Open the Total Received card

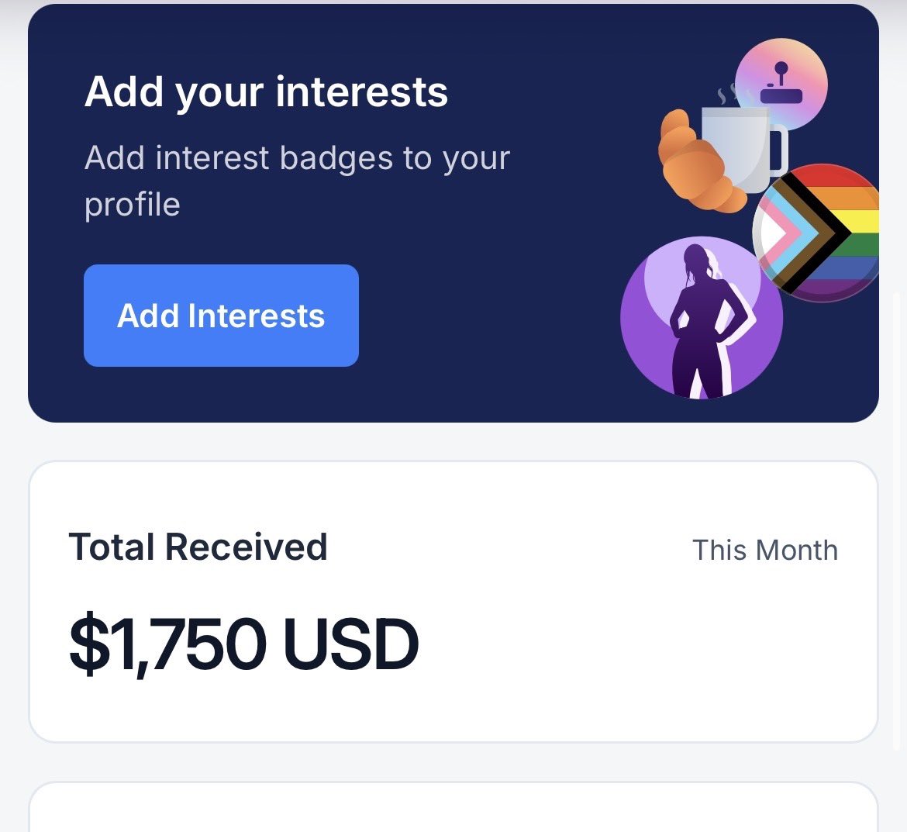453,602
